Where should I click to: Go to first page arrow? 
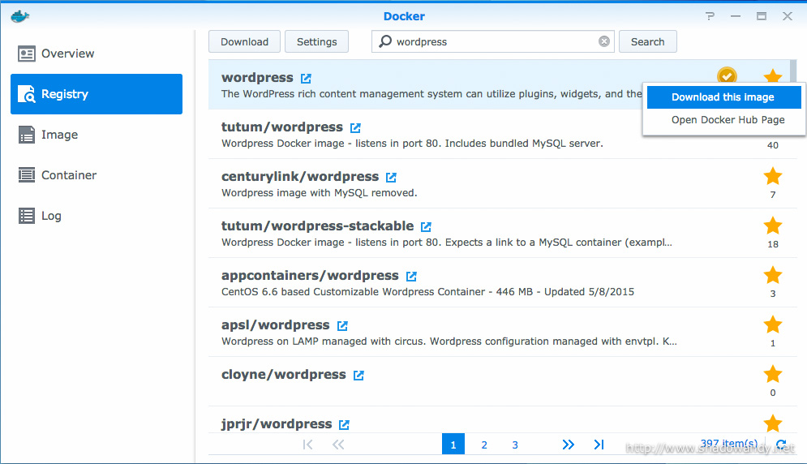pos(307,445)
